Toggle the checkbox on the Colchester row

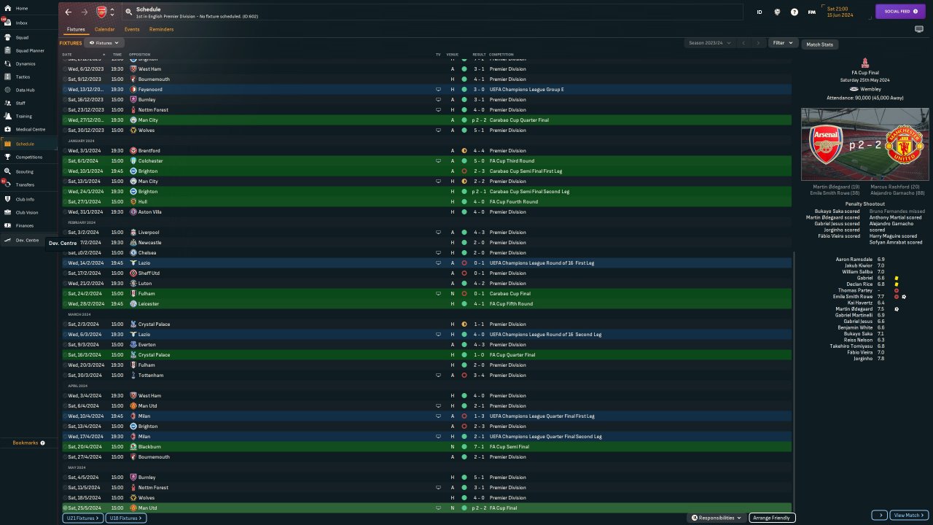(65, 161)
